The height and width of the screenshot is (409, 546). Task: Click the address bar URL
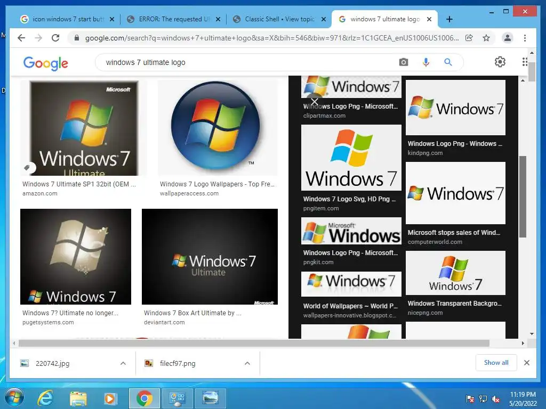(271, 38)
